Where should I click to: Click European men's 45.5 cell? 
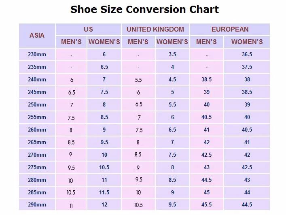click(x=207, y=205)
